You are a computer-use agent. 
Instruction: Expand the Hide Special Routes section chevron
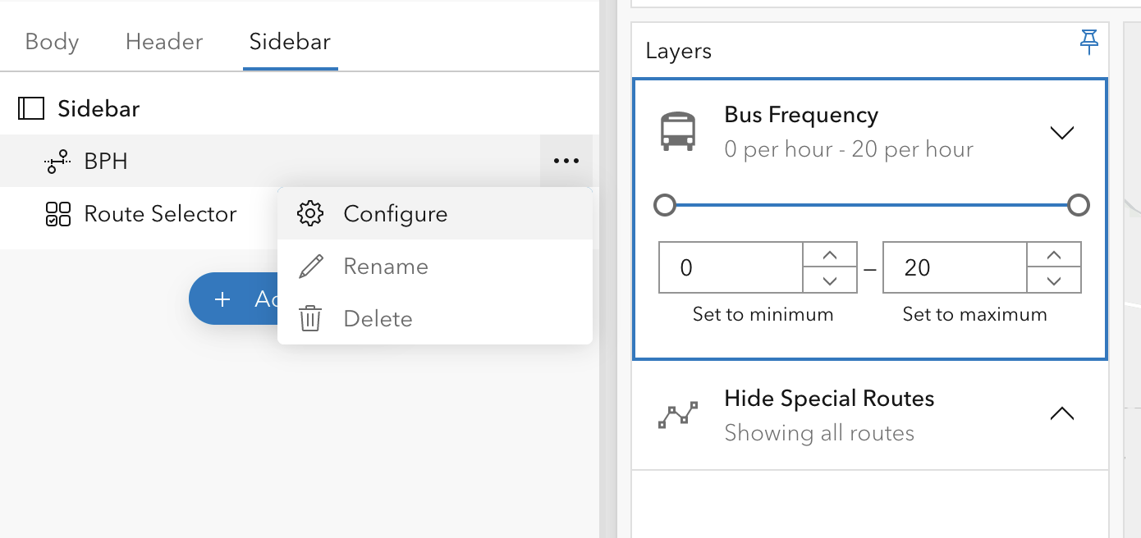(x=1062, y=413)
